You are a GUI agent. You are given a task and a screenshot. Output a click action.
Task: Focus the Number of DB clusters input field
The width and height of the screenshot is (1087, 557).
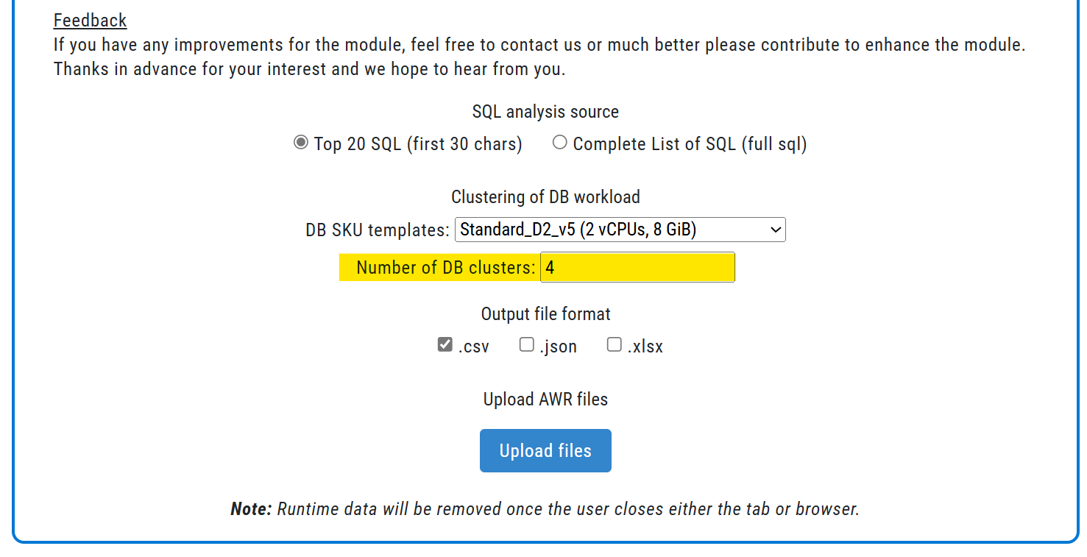click(x=637, y=267)
